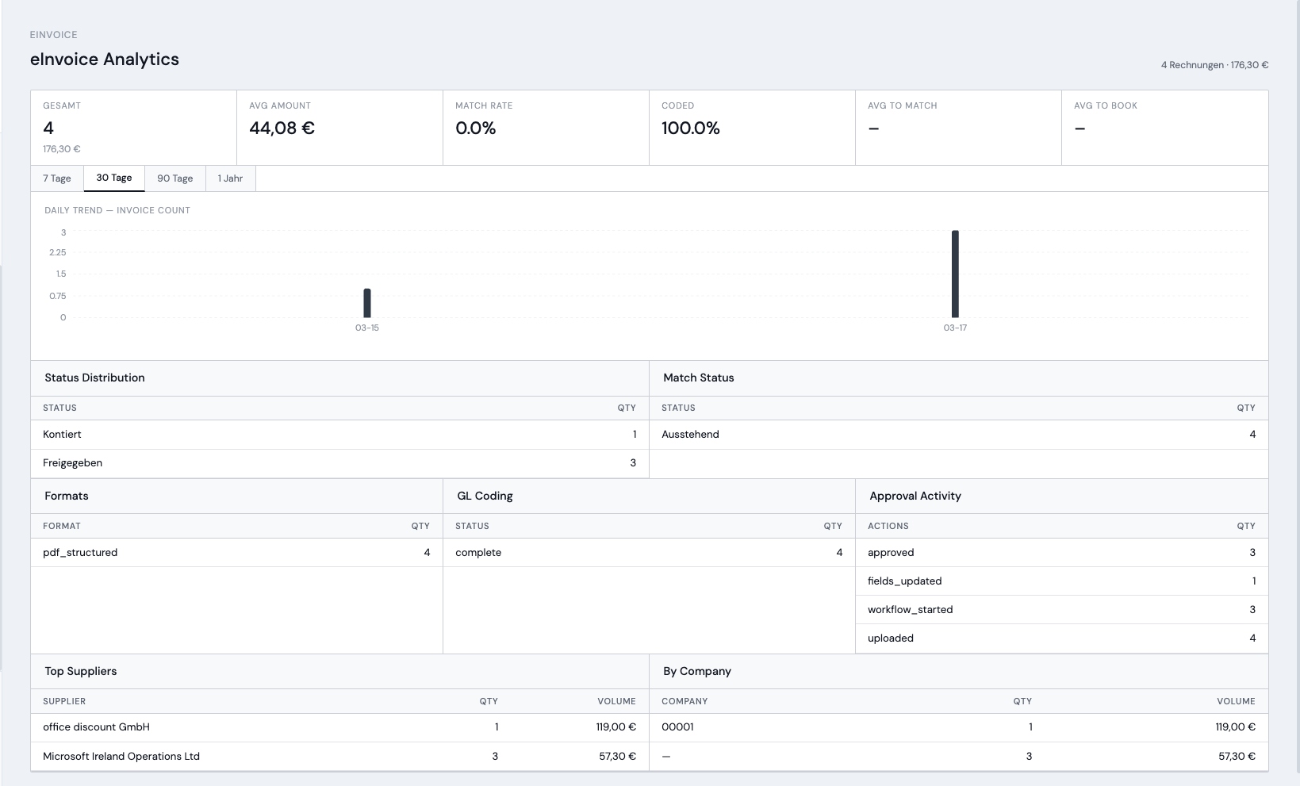1300x786 pixels.
Task: Open the 90 Tage tab
Action: pos(174,178)
